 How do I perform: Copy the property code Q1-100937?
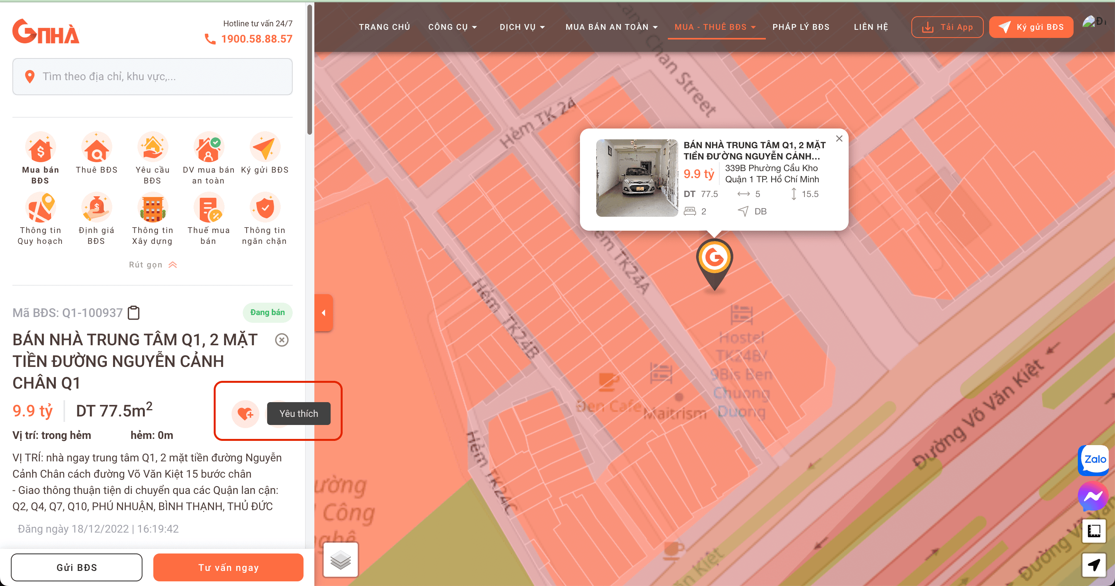coord(134,312)
